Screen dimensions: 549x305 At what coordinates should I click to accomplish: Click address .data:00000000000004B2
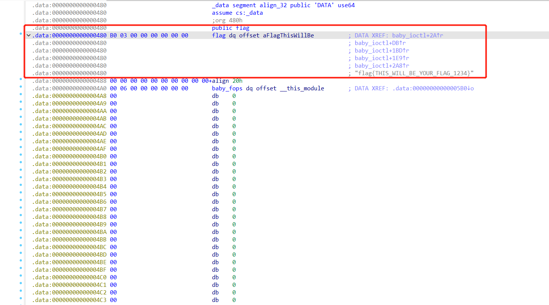[69, 172]
